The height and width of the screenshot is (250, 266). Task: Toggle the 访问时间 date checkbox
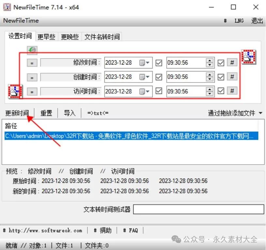pyautogui.click(x=159, y=91)
